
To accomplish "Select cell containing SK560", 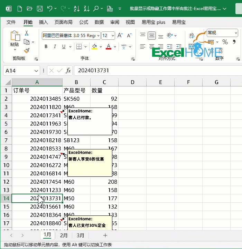I will (x=76, y=99).
